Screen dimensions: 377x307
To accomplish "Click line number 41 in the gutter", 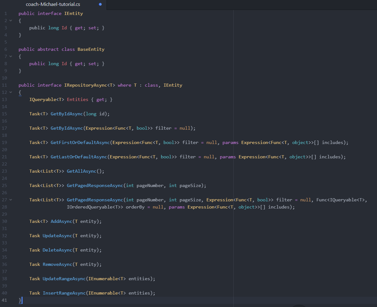I will click(x=4, y=300).
